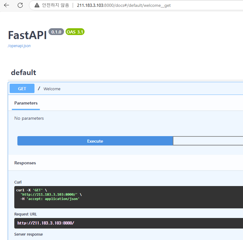Click the blue GET method badge

tap(22, 88)
